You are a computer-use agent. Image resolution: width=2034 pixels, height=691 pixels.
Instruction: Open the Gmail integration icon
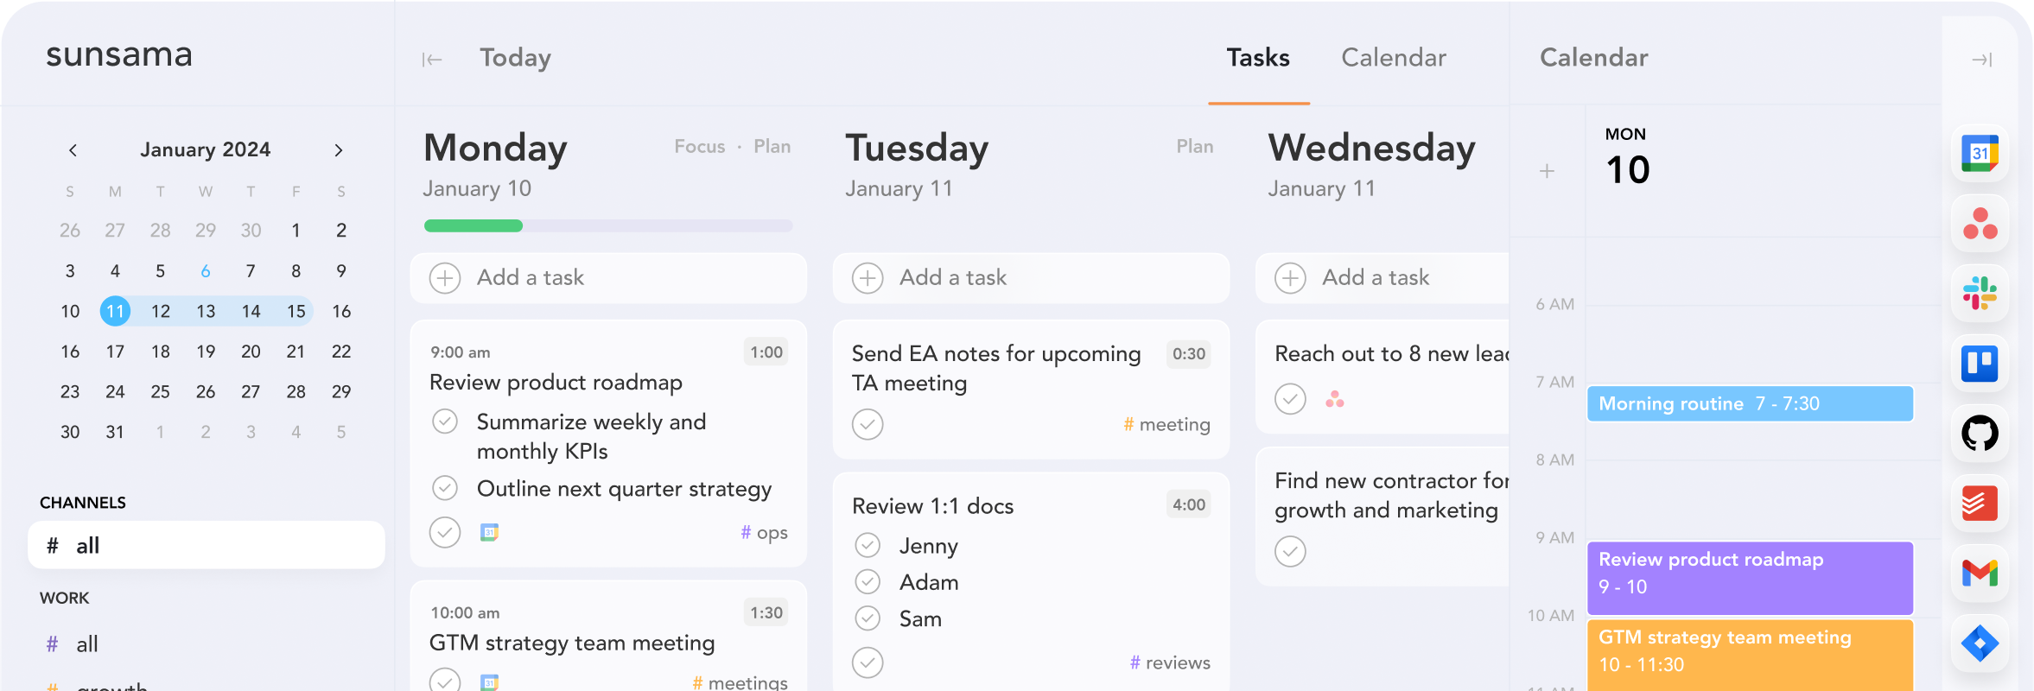tap(1980, 574)
